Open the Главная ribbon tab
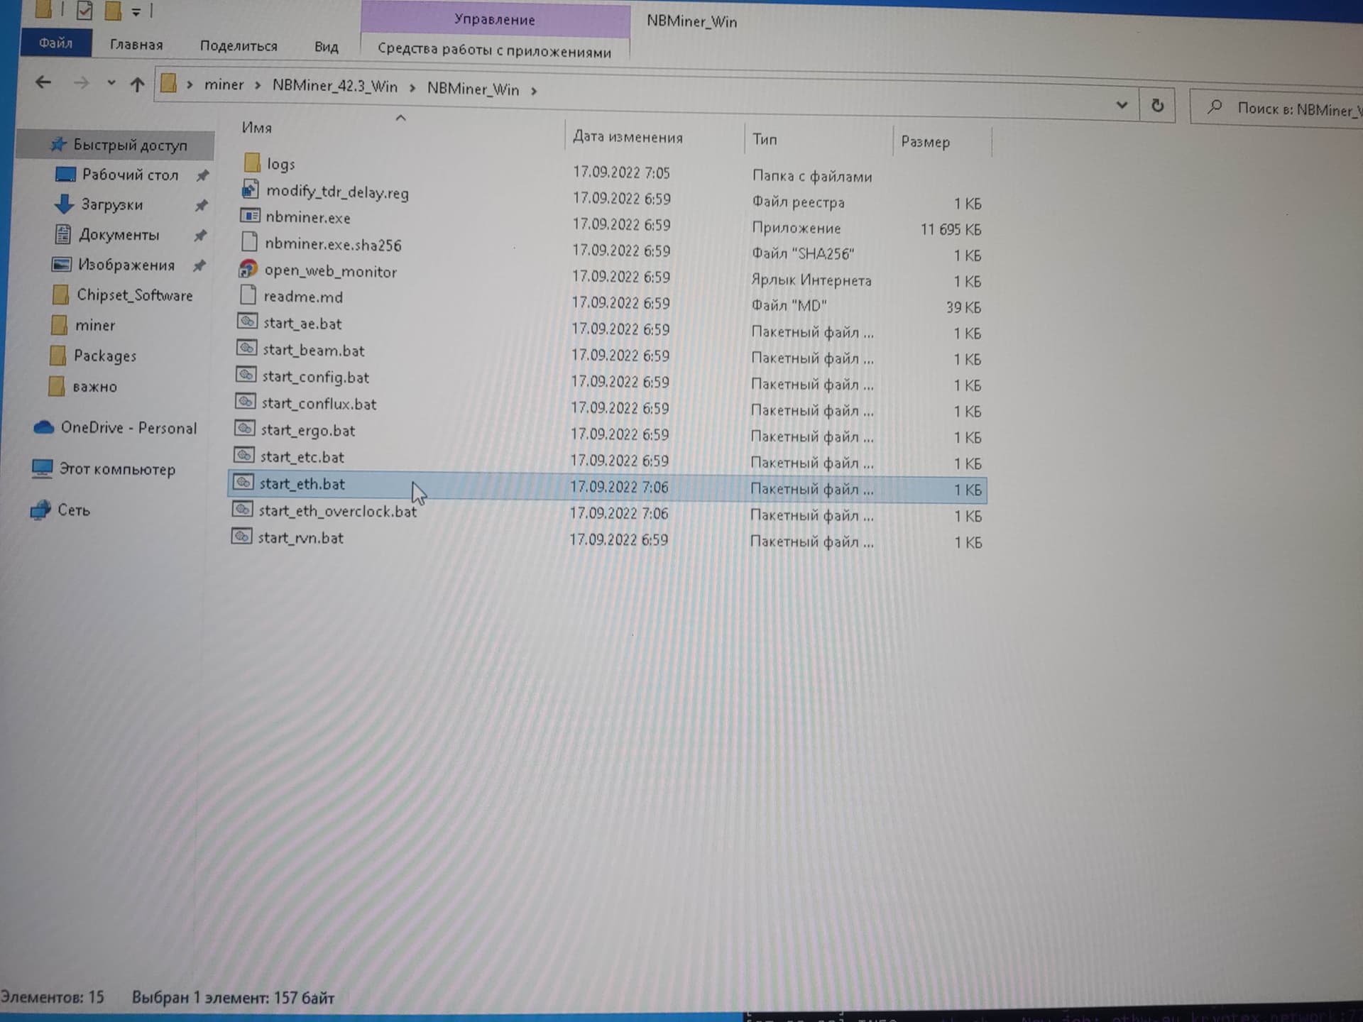The height and width of the screenshot is (1022, 1363). [x=136, y=44]
